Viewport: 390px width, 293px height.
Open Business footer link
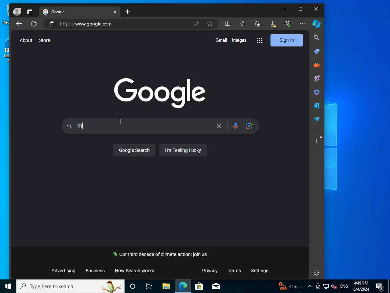95,271
